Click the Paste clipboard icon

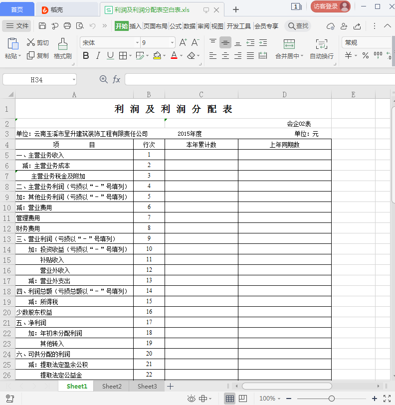[12, 43]
